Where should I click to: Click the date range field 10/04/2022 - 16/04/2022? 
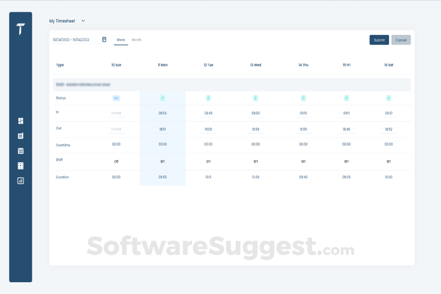(76, 40)
